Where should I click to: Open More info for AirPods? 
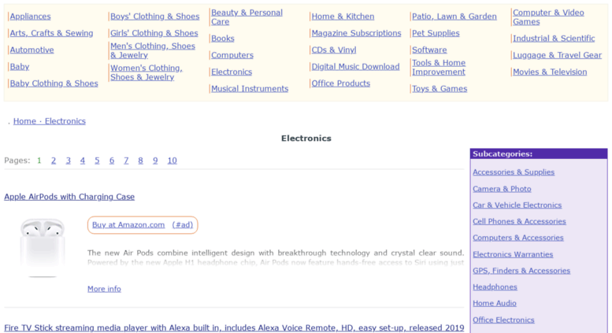click(x=104, y=289)
